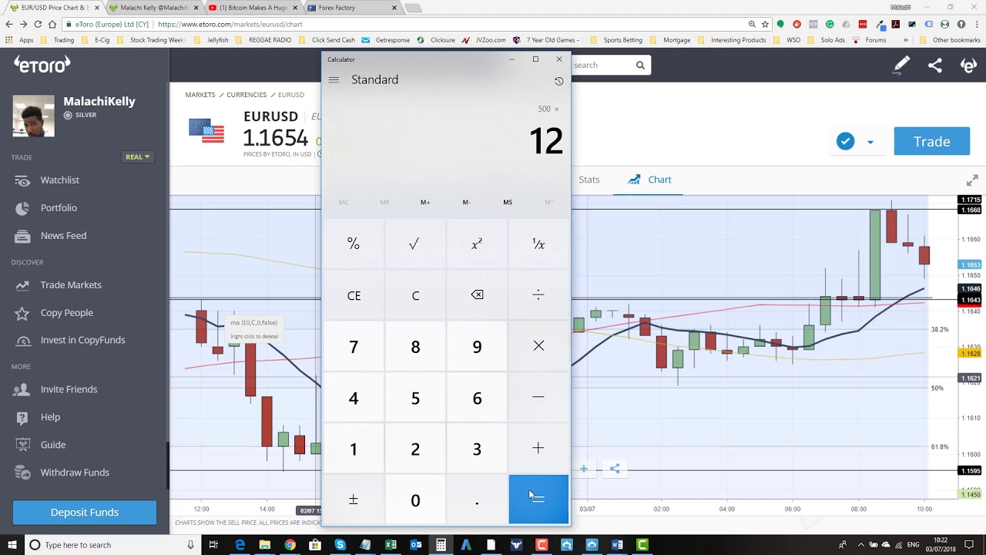986x555 pixels.
Task: Reload the page in Chrome
Action: [37, 24]
